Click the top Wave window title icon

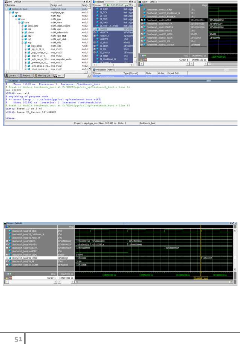pyautogui.click(x=140, y=2)
